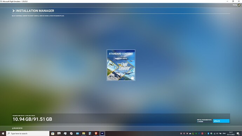Launch Brave browser from taskbar

click(96, 134)
